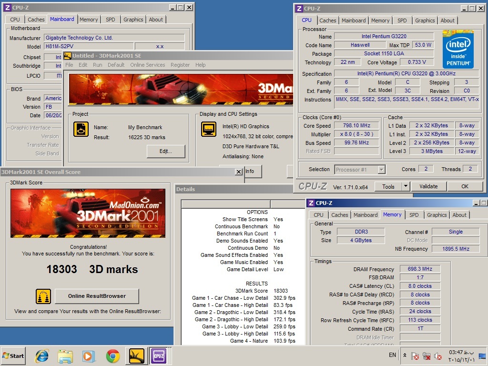Switch to SPD tab in Mainboard CPU-Z window

coord(111,19)
